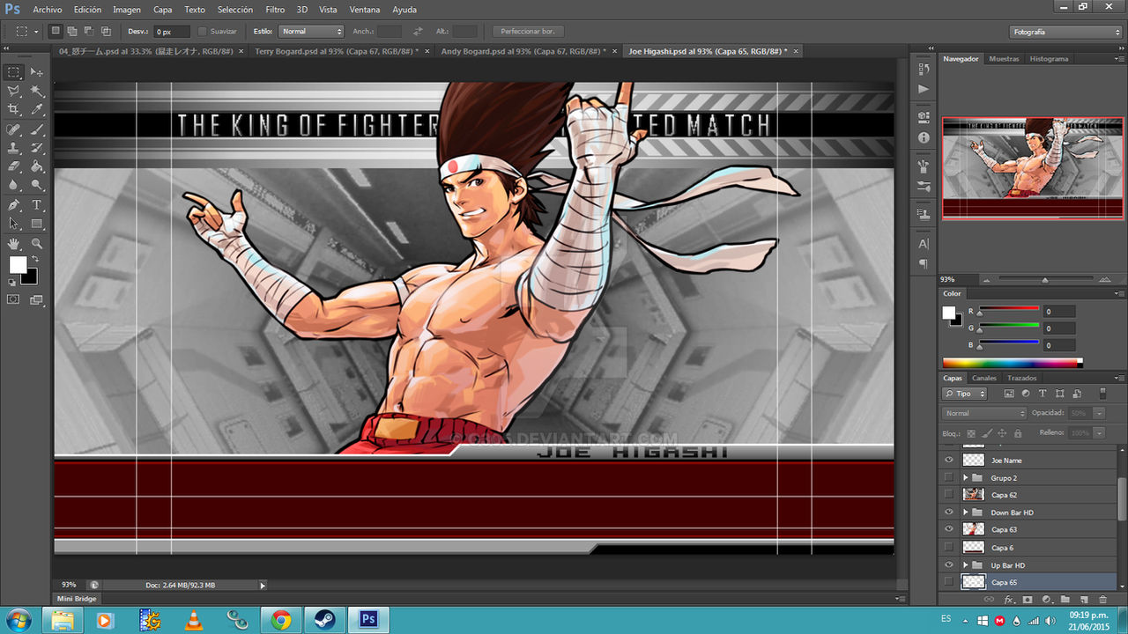Open the Filtro menu
The image size is (1128, 634).
tap(275, 10)
